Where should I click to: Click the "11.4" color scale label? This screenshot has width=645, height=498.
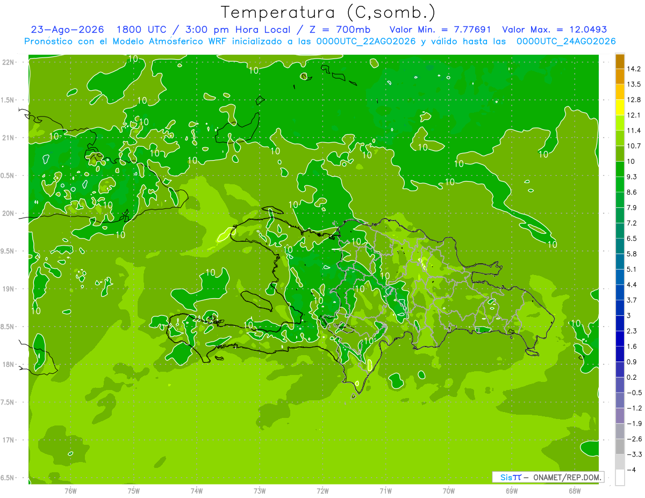pyautogui.click(x=634, y=131)
